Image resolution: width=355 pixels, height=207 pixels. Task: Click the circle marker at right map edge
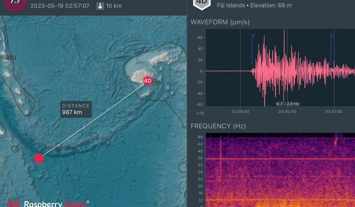coord(183,168)
